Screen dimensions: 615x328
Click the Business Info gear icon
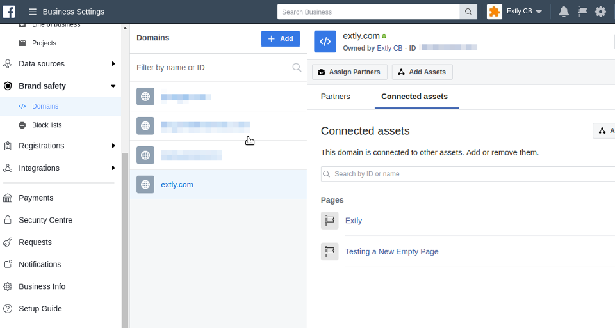8,286
